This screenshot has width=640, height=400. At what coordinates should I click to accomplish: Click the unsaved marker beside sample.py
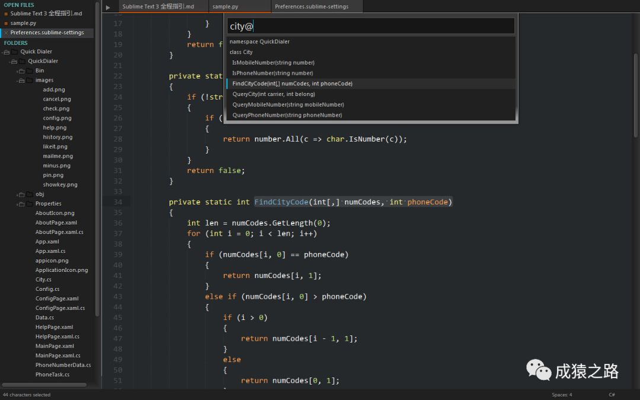(x=6, y=23)
